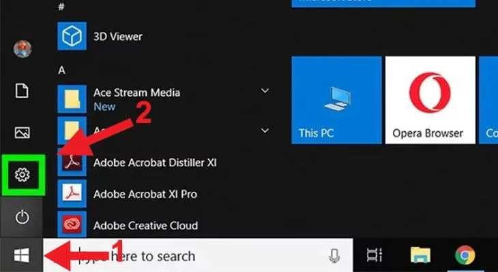Launch 3D Viewer from the app list
The height and width of the screenshot is (272, 498).
click(117, 36)
